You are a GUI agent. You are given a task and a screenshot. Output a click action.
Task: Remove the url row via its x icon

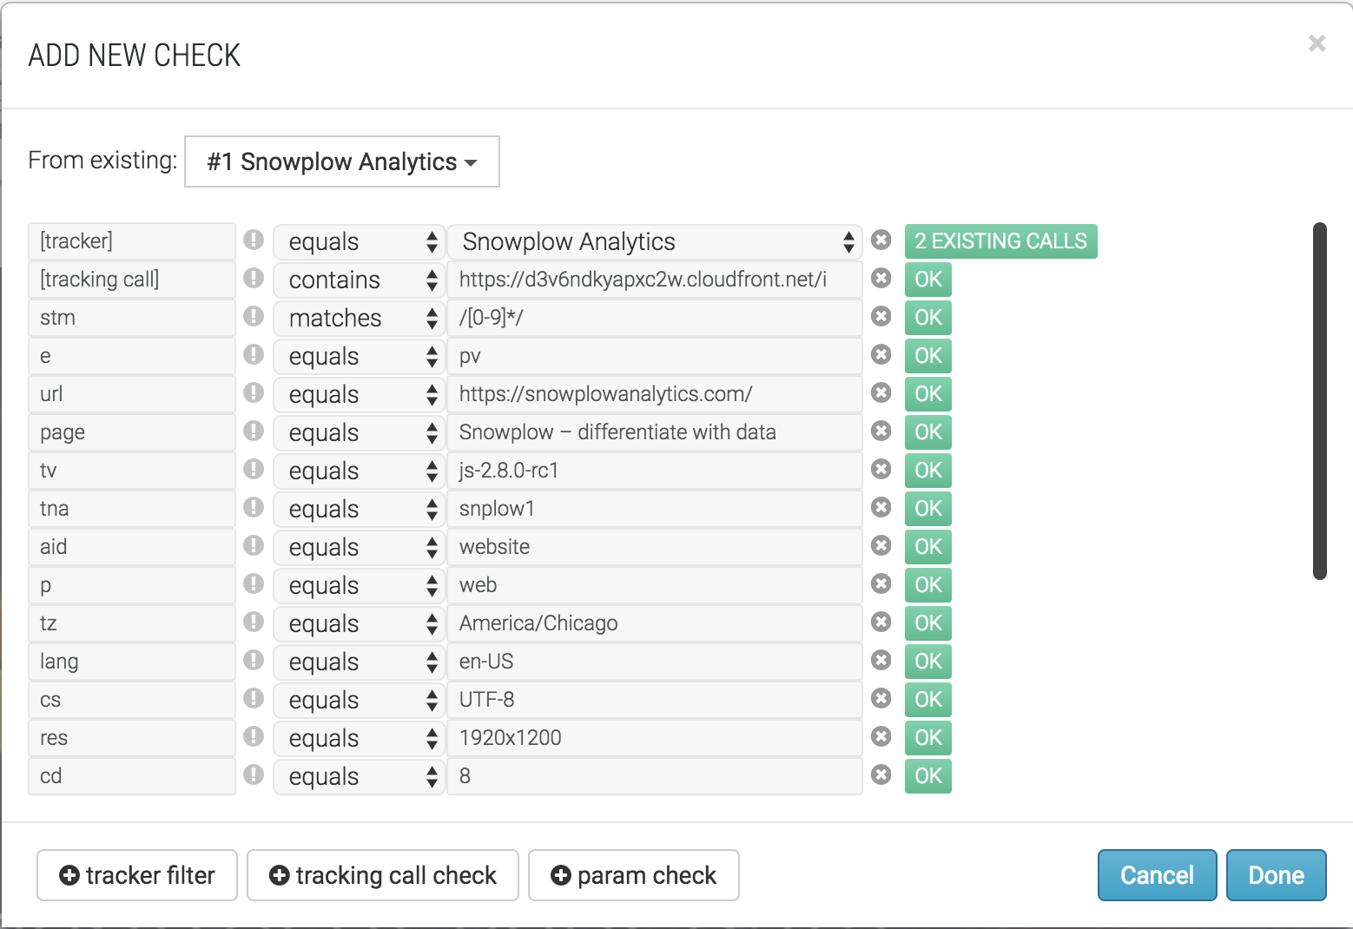881,393
